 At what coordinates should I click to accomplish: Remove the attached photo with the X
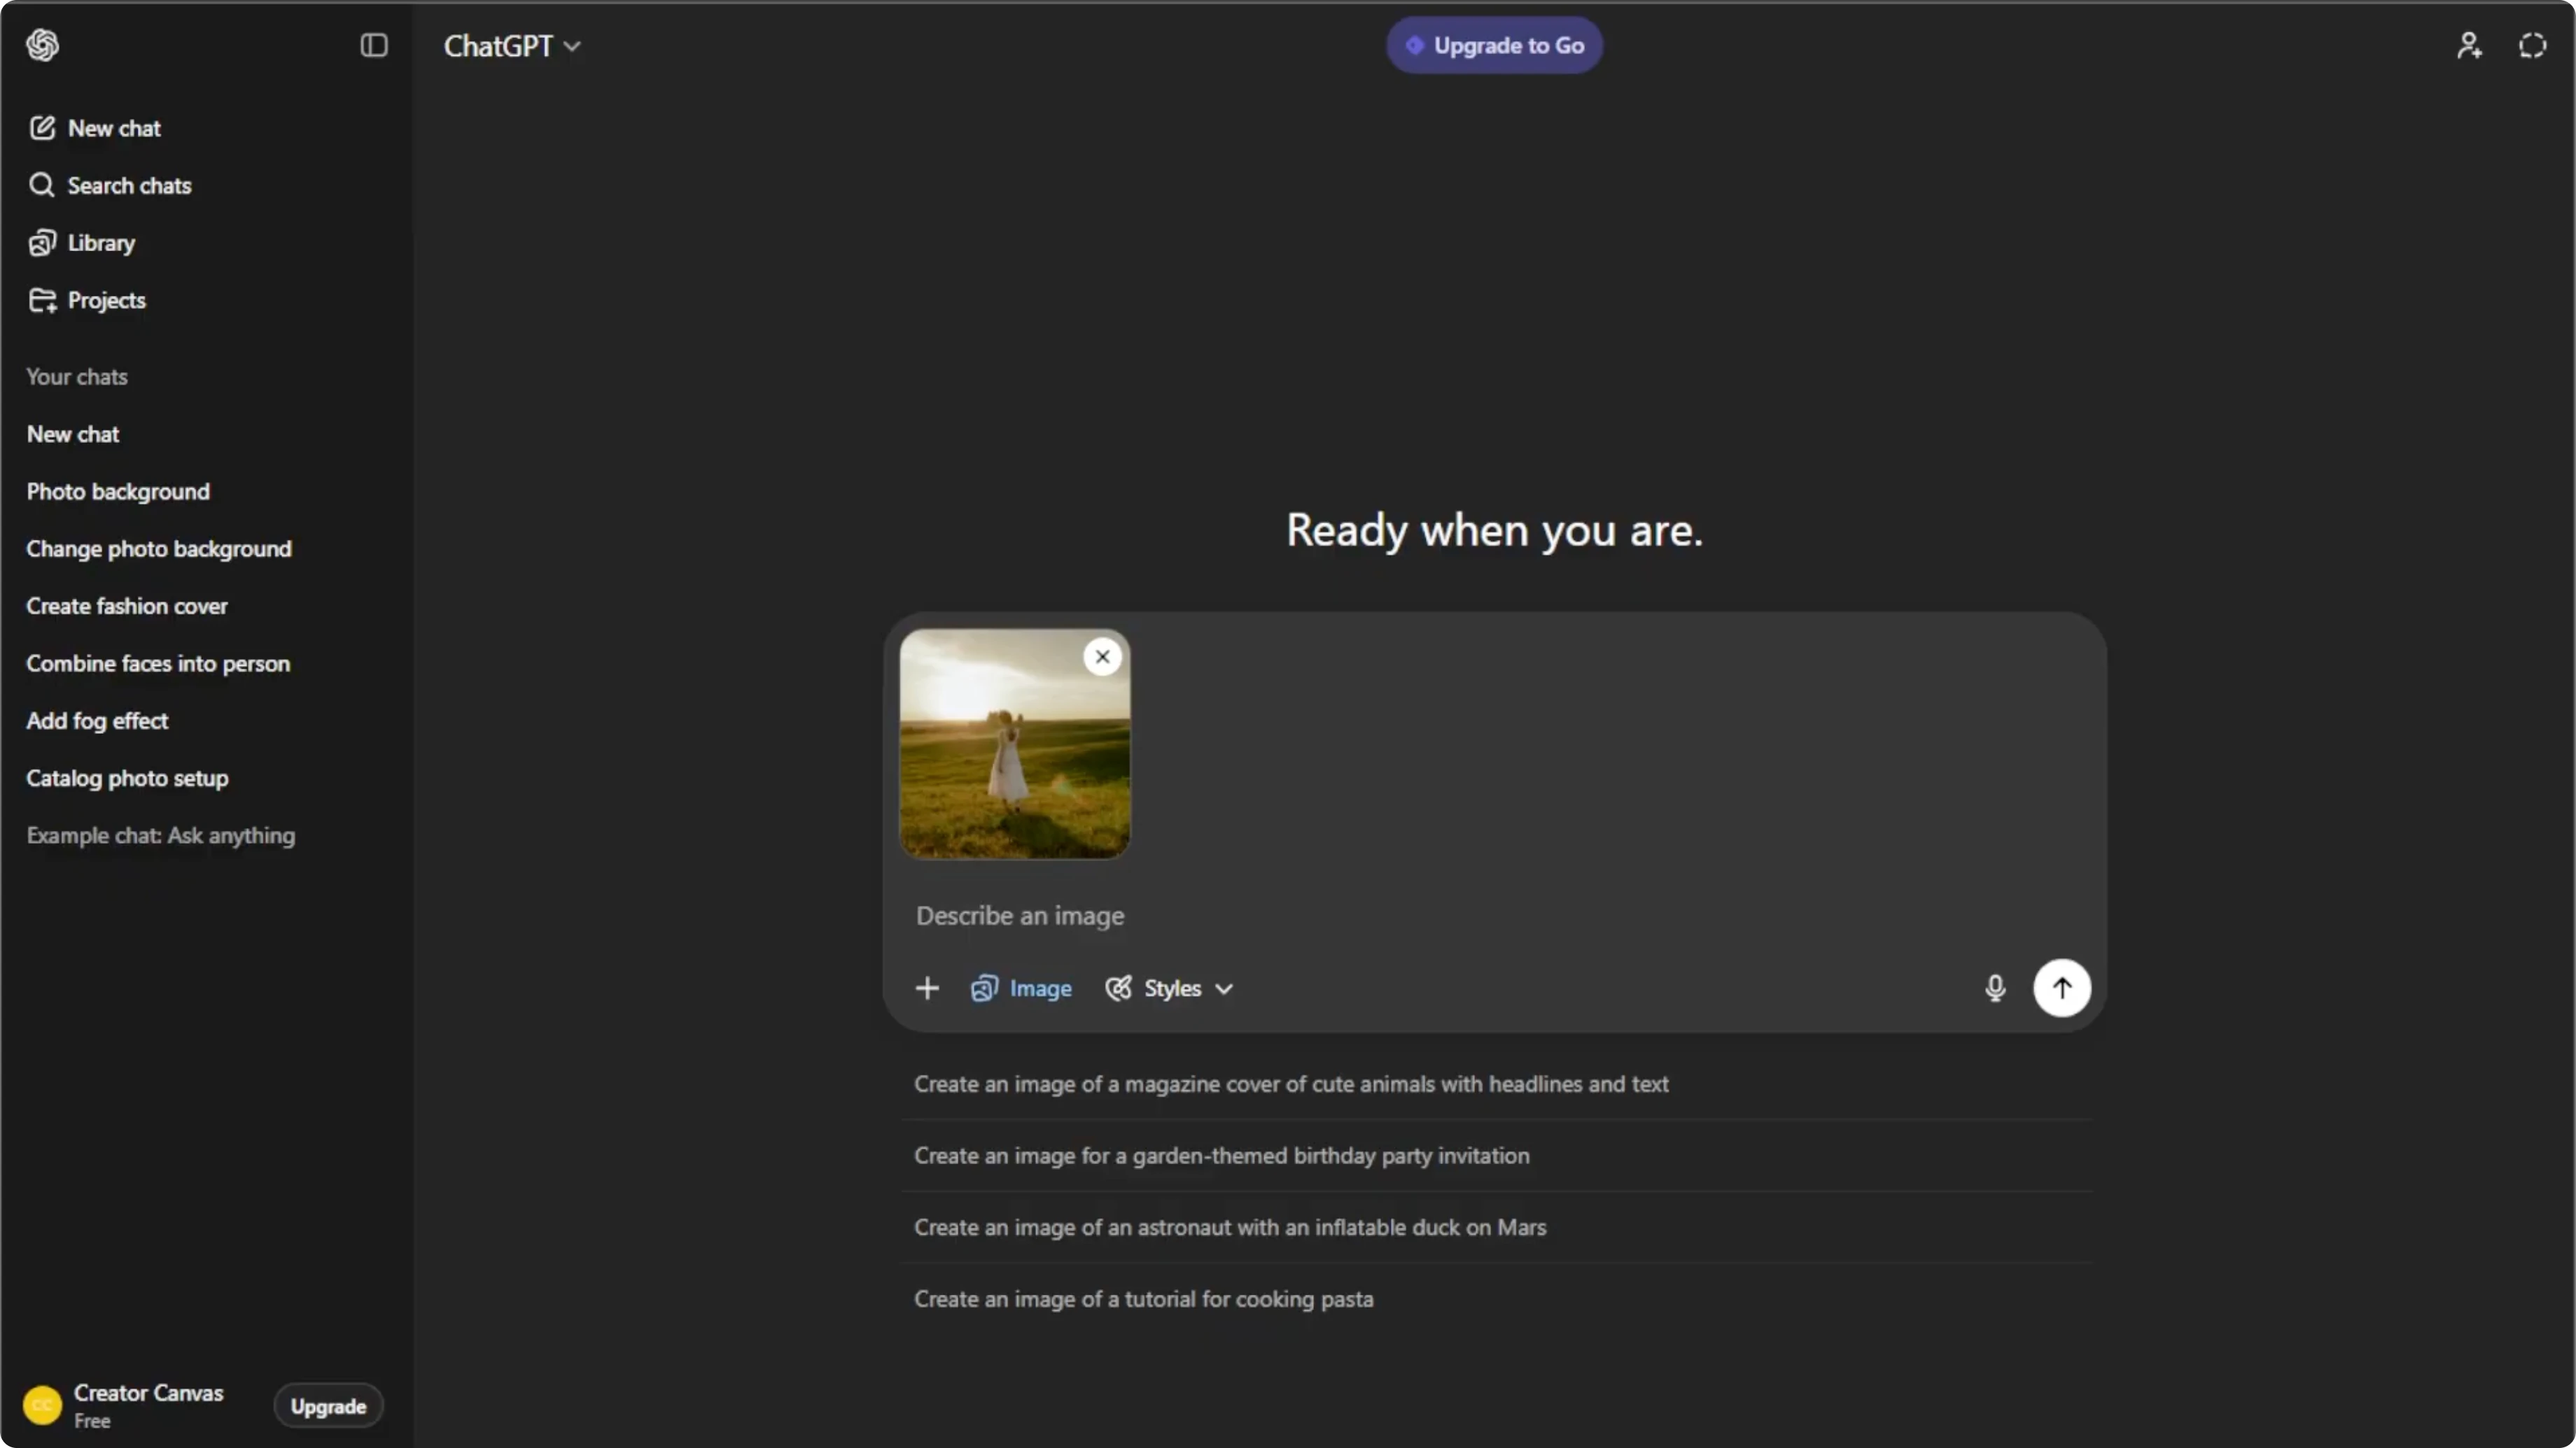point(1102,657)
